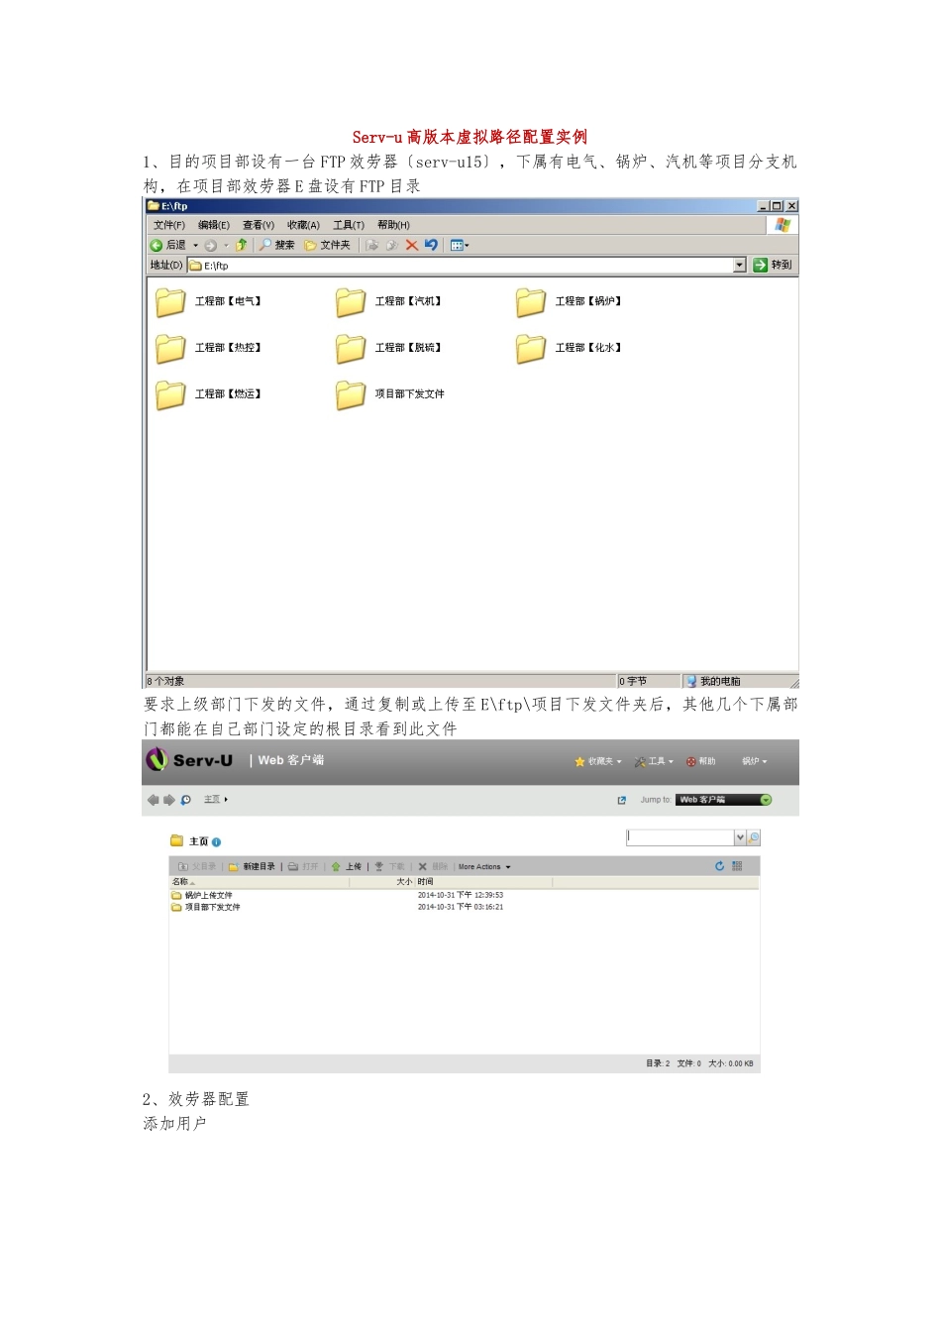Click the Serv-U search input field
This screenshot has height=1332, width=941.
[x=680, y=837]
